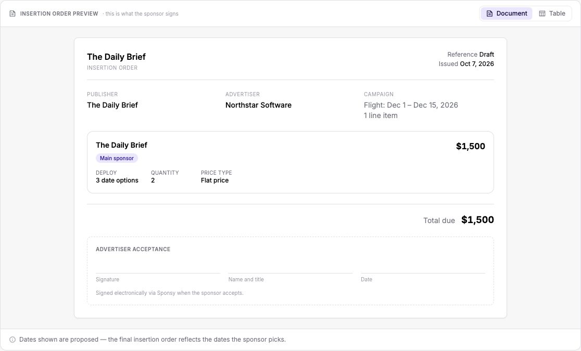Click the 'Total due' label
581x351 pixels.
[x=439, y=220]
